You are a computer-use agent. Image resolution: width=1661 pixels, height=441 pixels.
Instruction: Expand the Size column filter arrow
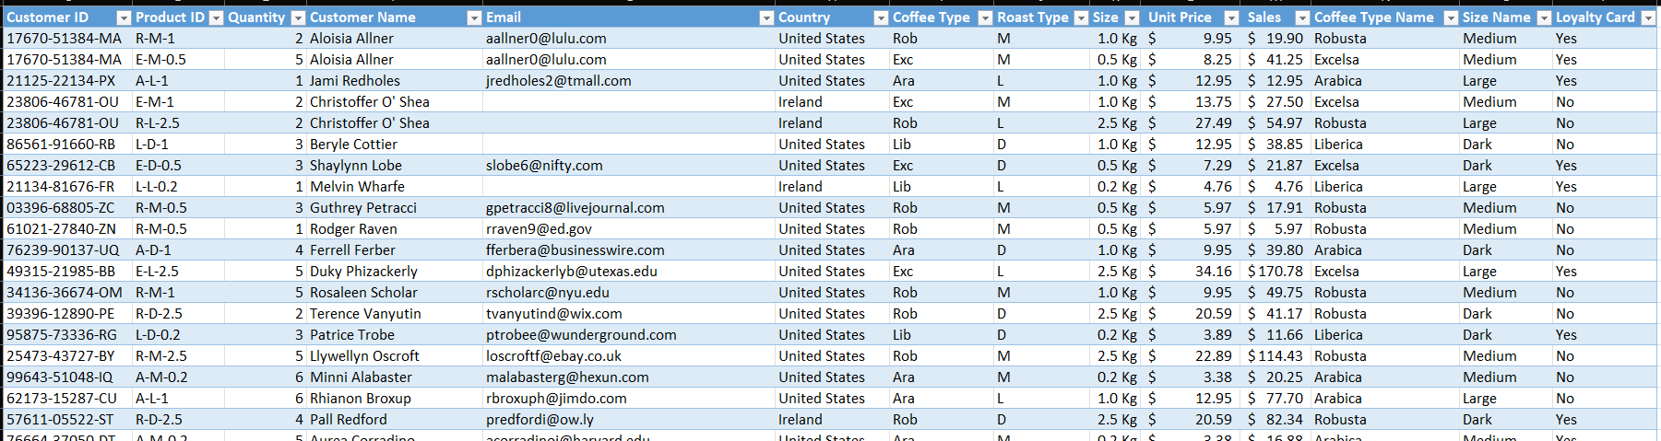pos(1132,17)
